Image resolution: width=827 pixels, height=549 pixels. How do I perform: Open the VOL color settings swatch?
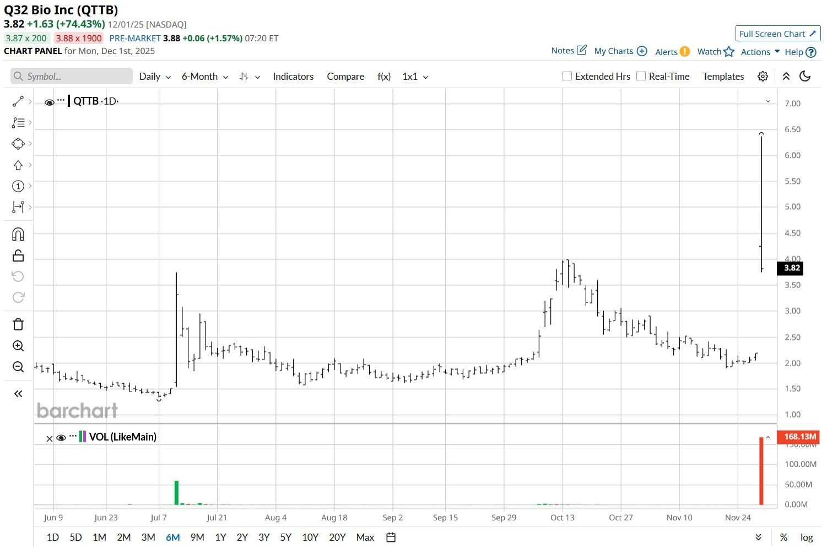click(x=83, y=437)
